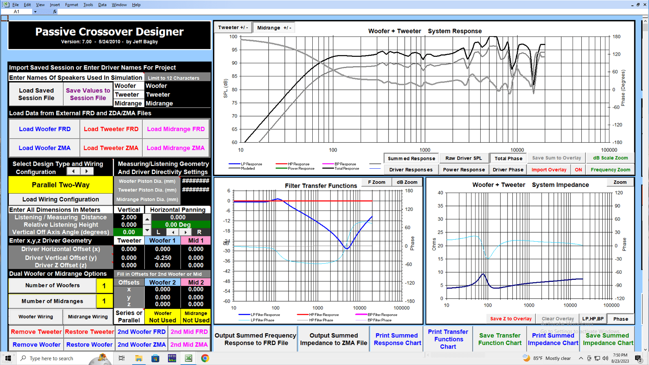Viewport: 649px width, 365px height.
Task: Open the Tools menu
Action: (88, 5)
